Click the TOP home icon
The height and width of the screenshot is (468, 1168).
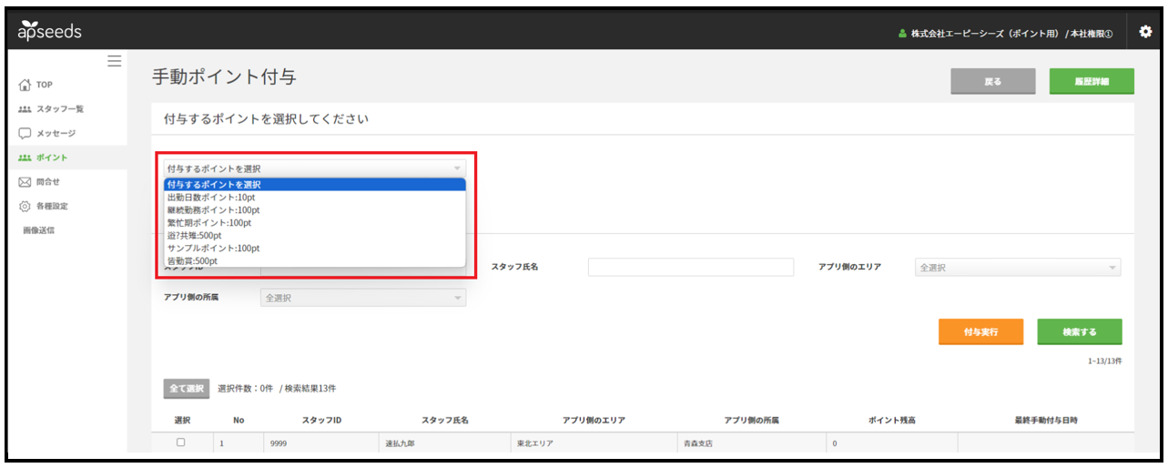[x=25, y=86]
